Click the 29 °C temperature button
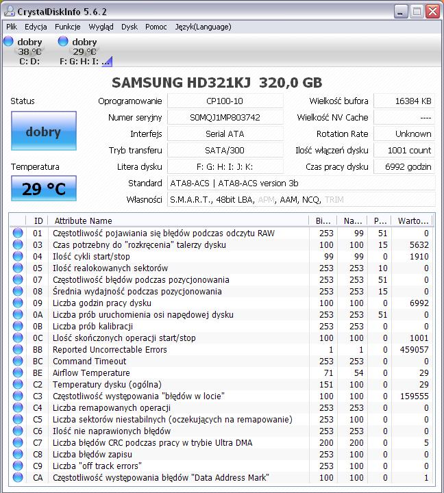Image resolution: width=444 pixels, height=493 pixels. (44, 188)
